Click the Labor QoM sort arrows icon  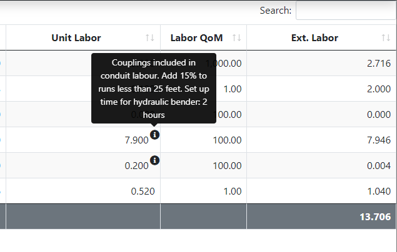pos(236,38)
